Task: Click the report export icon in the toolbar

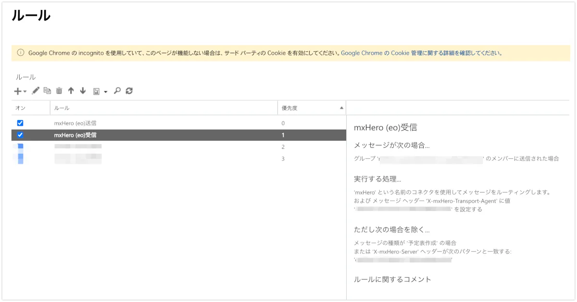Action: point(96,91)
